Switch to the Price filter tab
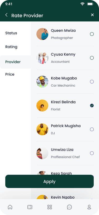The width and height of the screenshot is (99, 215). pos(10,74)
